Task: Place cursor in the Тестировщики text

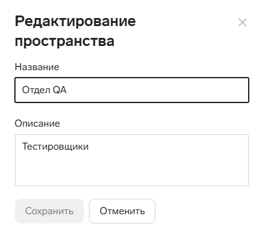Action: pyautogui.click(x=55, y=147)
